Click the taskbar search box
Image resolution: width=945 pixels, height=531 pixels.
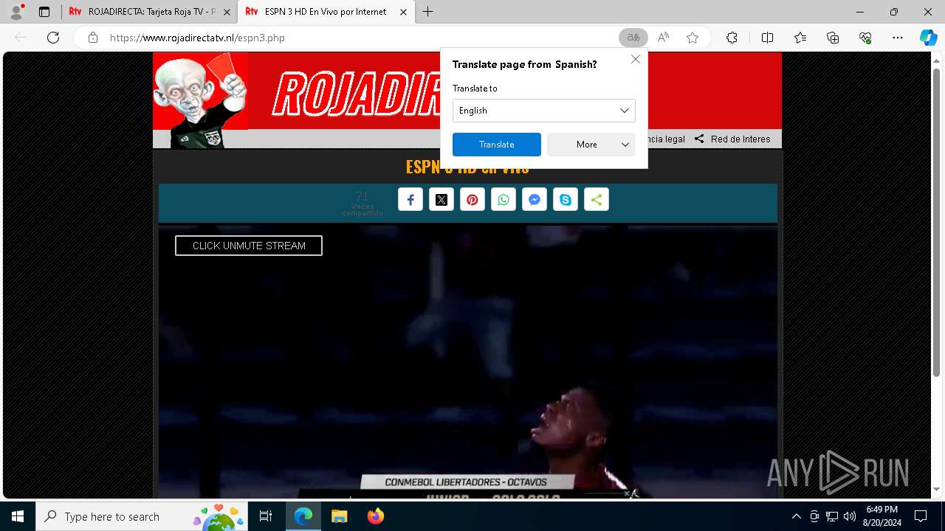(x=143, y=516)
